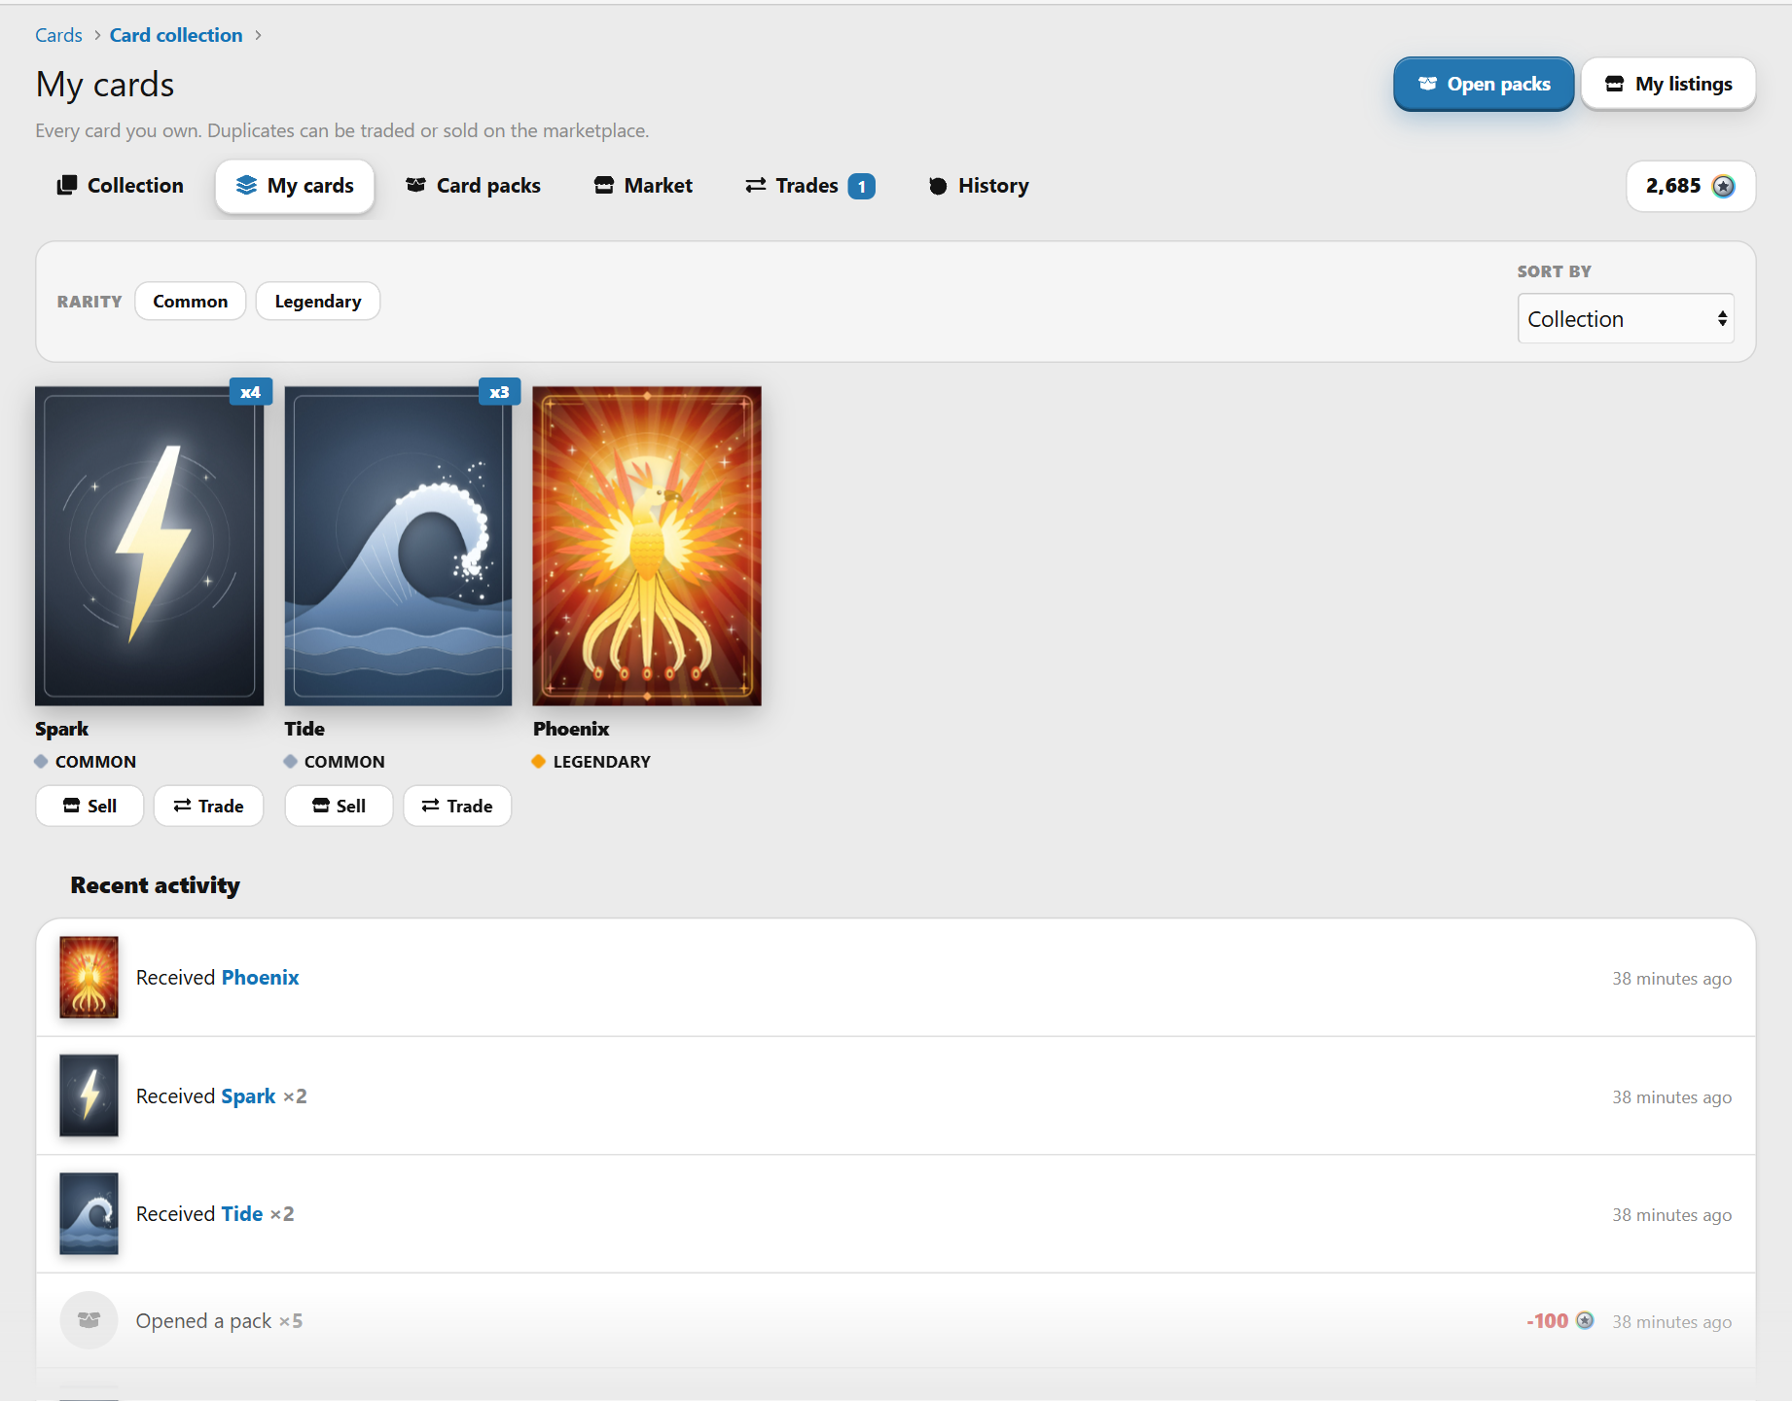Click the coin icon beside -100
1792x1401 pixels.
(1585, 1320)
